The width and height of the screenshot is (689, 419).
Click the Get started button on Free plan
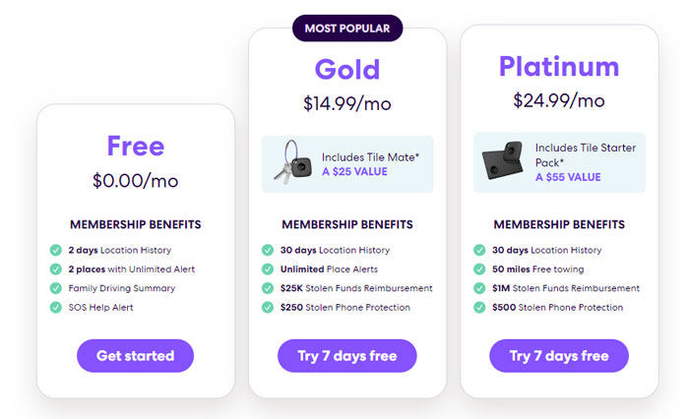pyautogui.click(x=136, y=356)
